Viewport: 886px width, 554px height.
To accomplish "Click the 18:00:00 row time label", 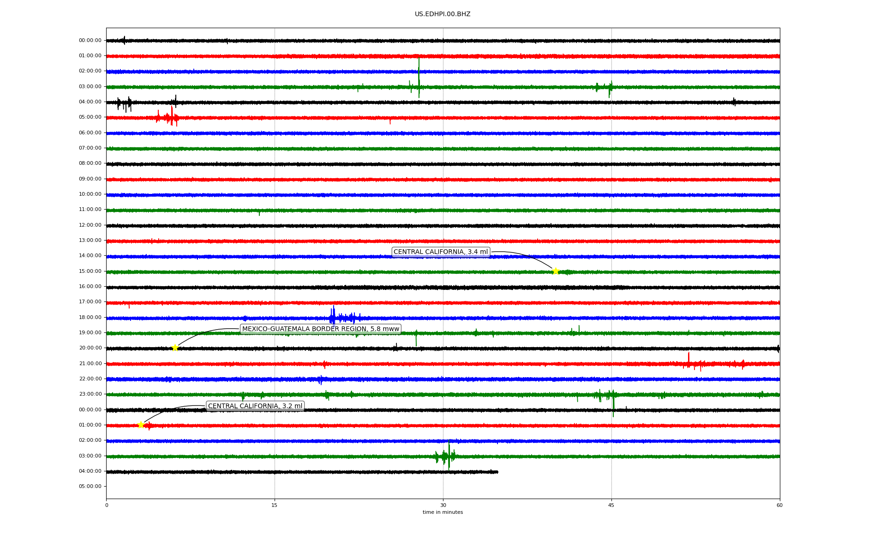I will (90, 317).
